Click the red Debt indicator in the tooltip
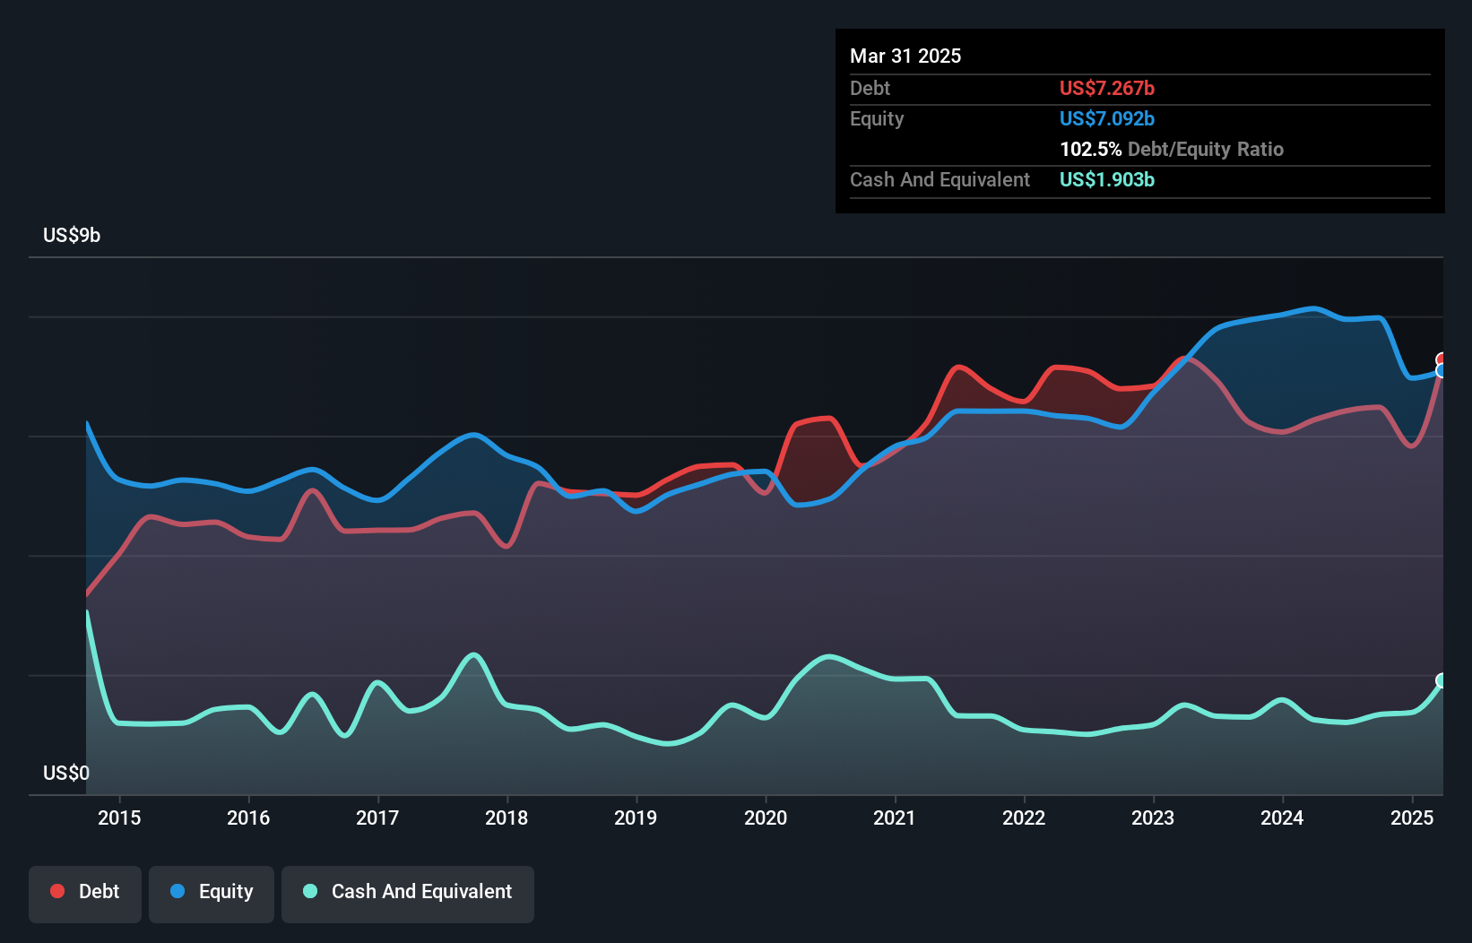The width and height of the screenshot is (1472, 943). point(1106,88)
